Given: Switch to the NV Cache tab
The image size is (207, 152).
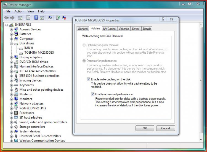Looking at the screenshot, I should [109, 29].
